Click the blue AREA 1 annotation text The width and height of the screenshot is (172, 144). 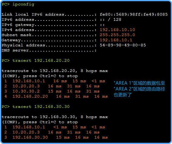click(139, 83)
